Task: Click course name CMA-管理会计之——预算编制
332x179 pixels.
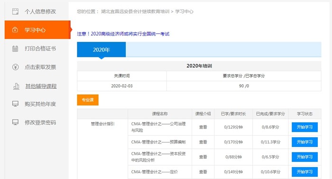Action: point(158,142)
